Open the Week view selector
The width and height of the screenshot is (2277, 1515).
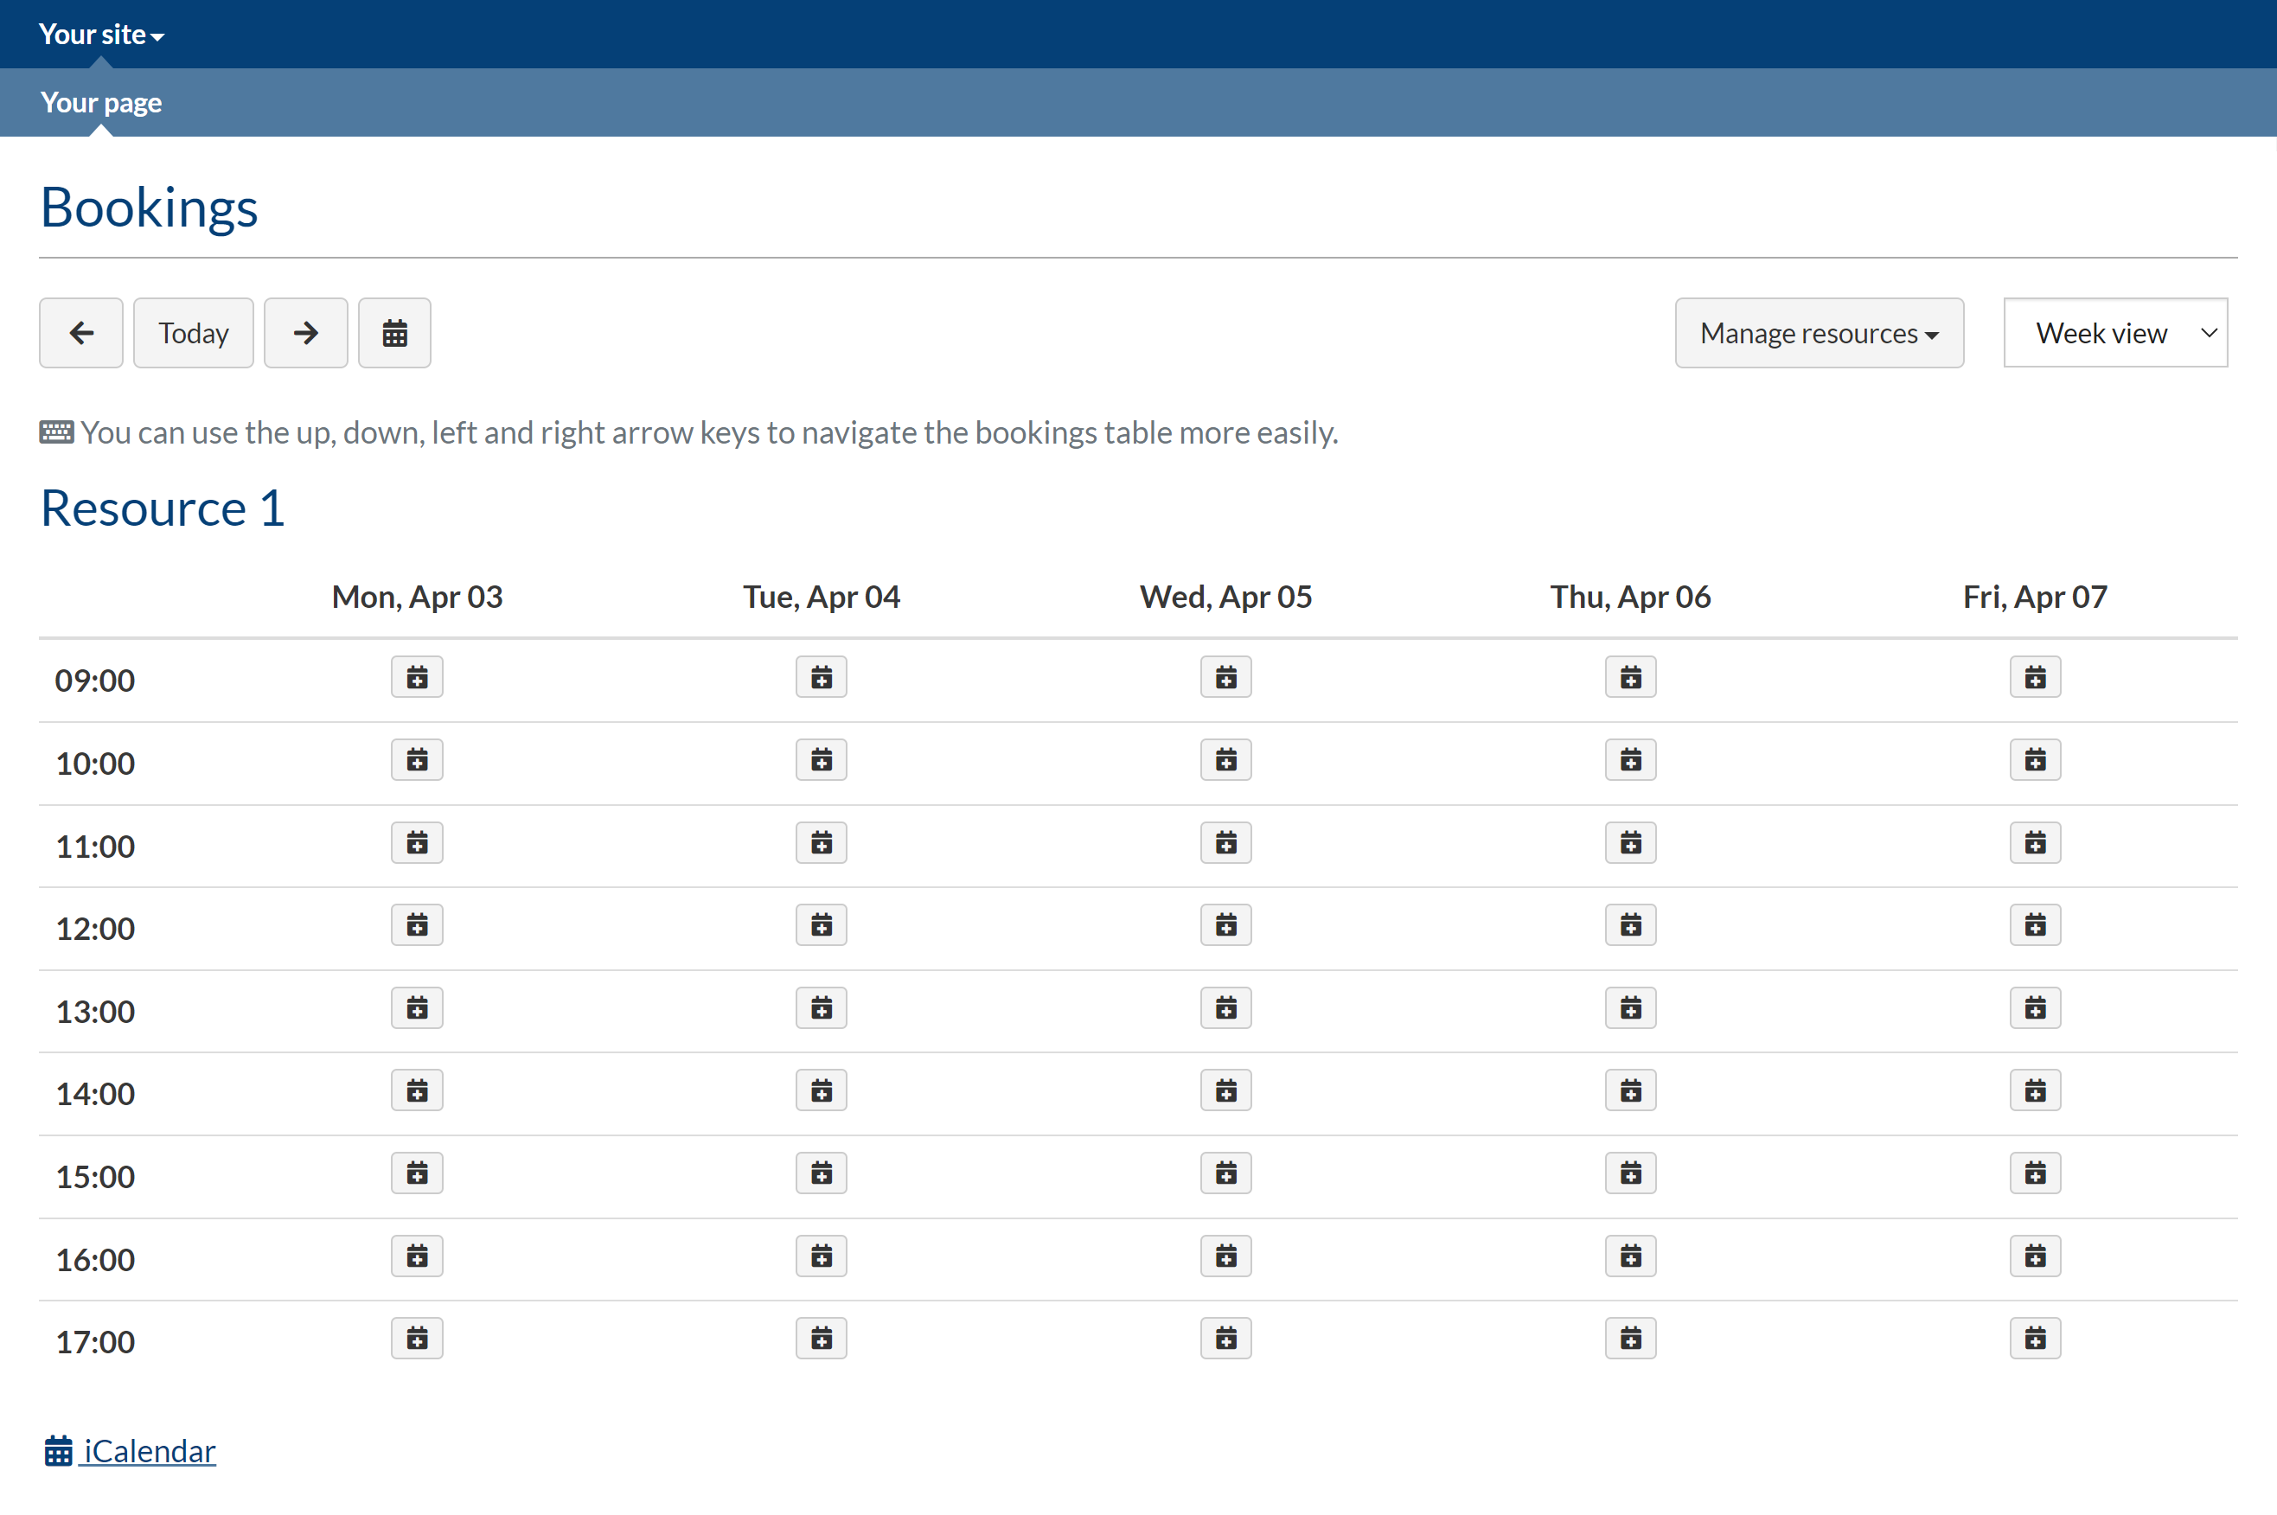2115,333
